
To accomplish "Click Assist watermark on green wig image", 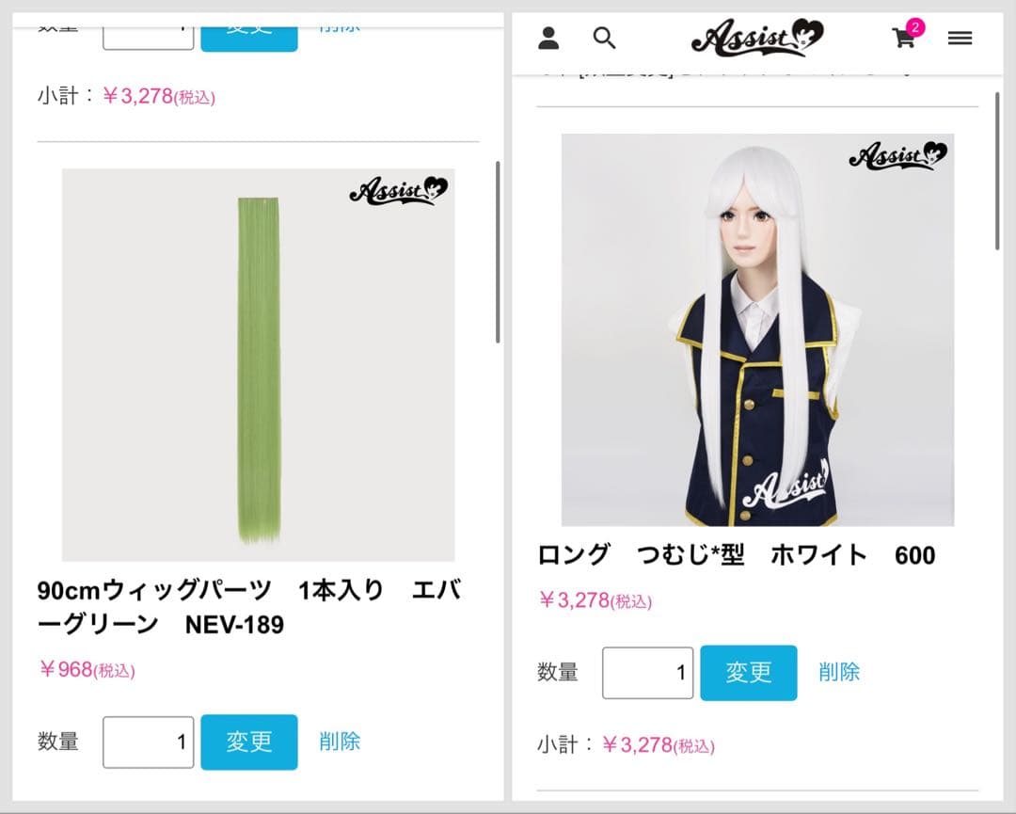I will [399, 190].
